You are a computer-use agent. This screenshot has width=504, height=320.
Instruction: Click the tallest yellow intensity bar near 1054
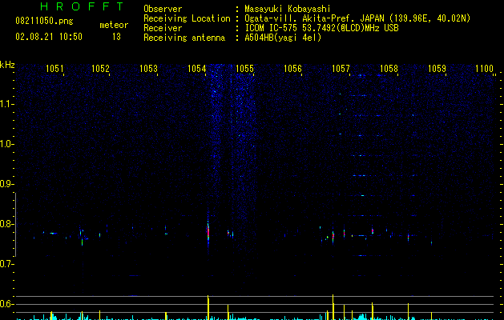208,307
